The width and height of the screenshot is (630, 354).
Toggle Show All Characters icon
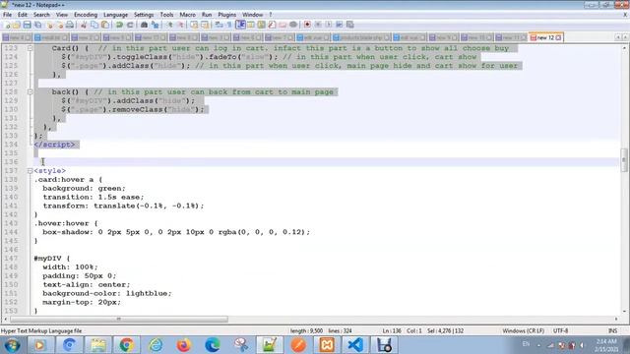229,25
